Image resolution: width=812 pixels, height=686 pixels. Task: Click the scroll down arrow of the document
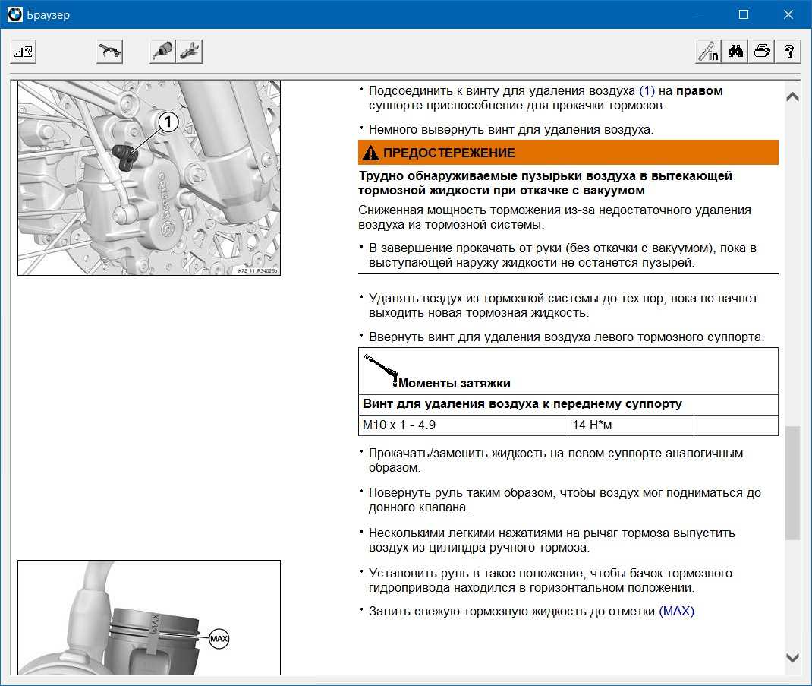[x=792, y=658]
